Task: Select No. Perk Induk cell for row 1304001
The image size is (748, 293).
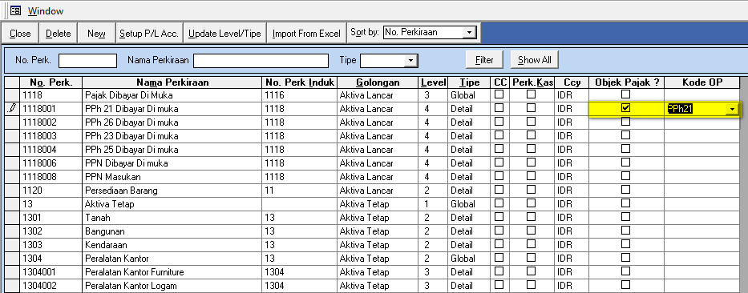Action: (x=300, y=272)
